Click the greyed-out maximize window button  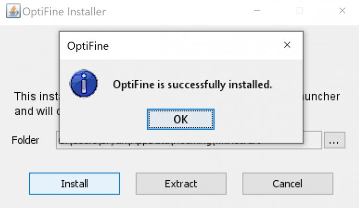click(x=300, y=11)
